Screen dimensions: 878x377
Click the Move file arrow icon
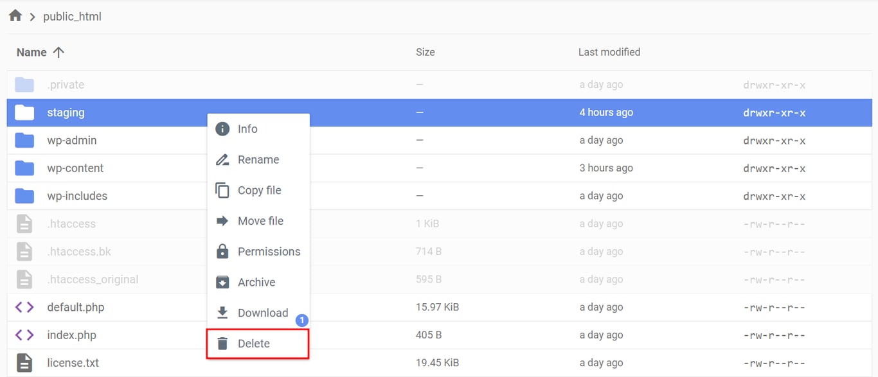[222, 220]
